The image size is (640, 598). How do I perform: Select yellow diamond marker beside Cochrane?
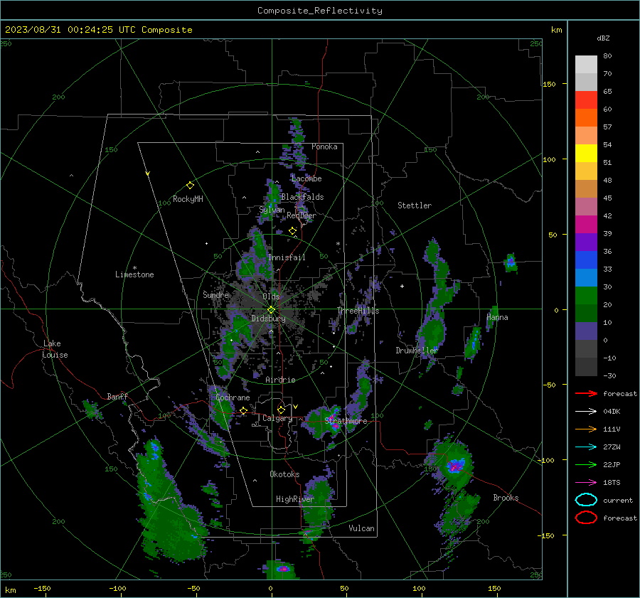click(x=243, y=410)
